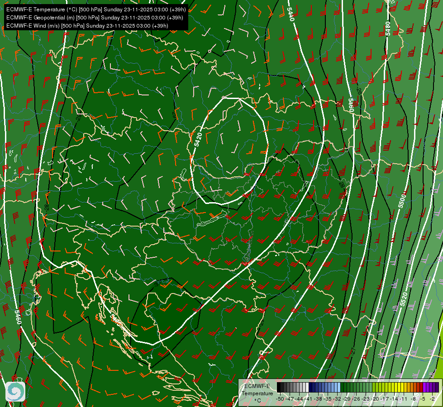Click the -8 value in the temperature legend
Screen dimensions: 443x407
[413, 399]
